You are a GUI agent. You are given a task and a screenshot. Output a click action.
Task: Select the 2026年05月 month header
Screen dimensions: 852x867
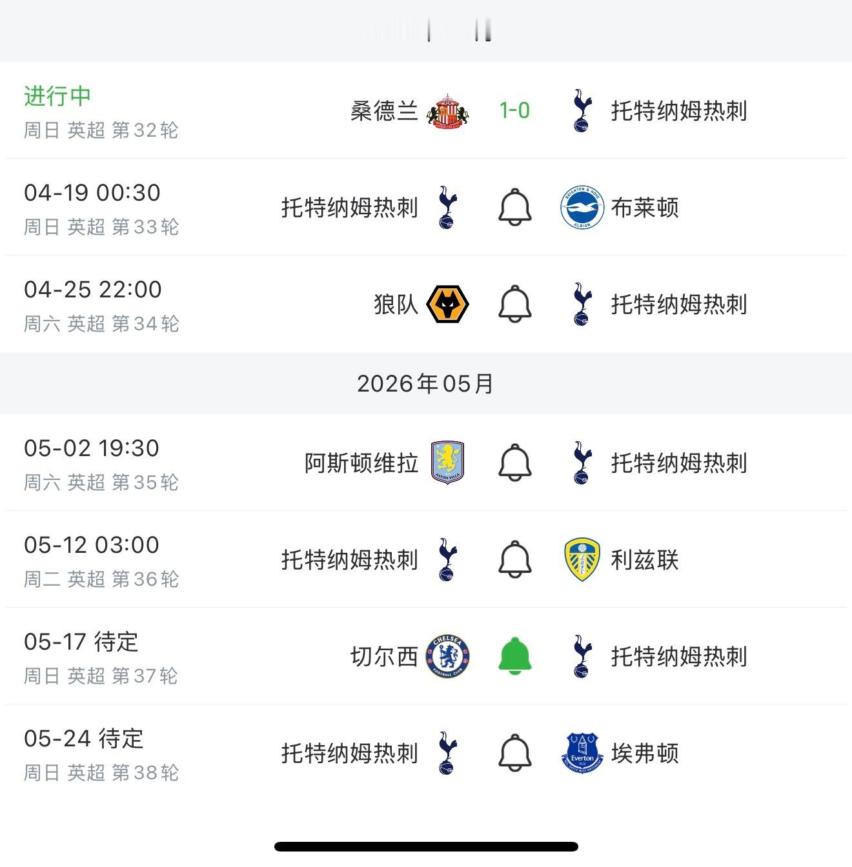[x=425, y=384]
